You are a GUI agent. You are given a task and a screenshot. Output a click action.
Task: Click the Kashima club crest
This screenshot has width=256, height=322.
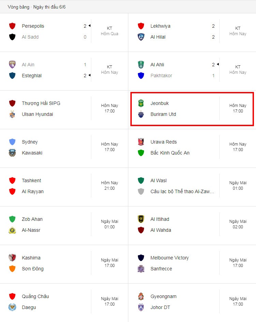pyautogui.click(x=12, y=258)
